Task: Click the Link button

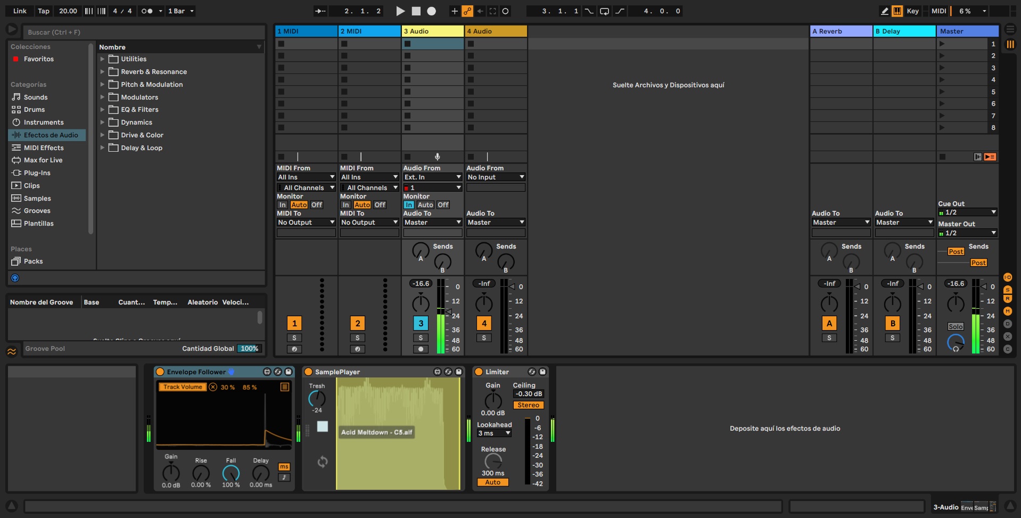Action: tap(20, 11)
